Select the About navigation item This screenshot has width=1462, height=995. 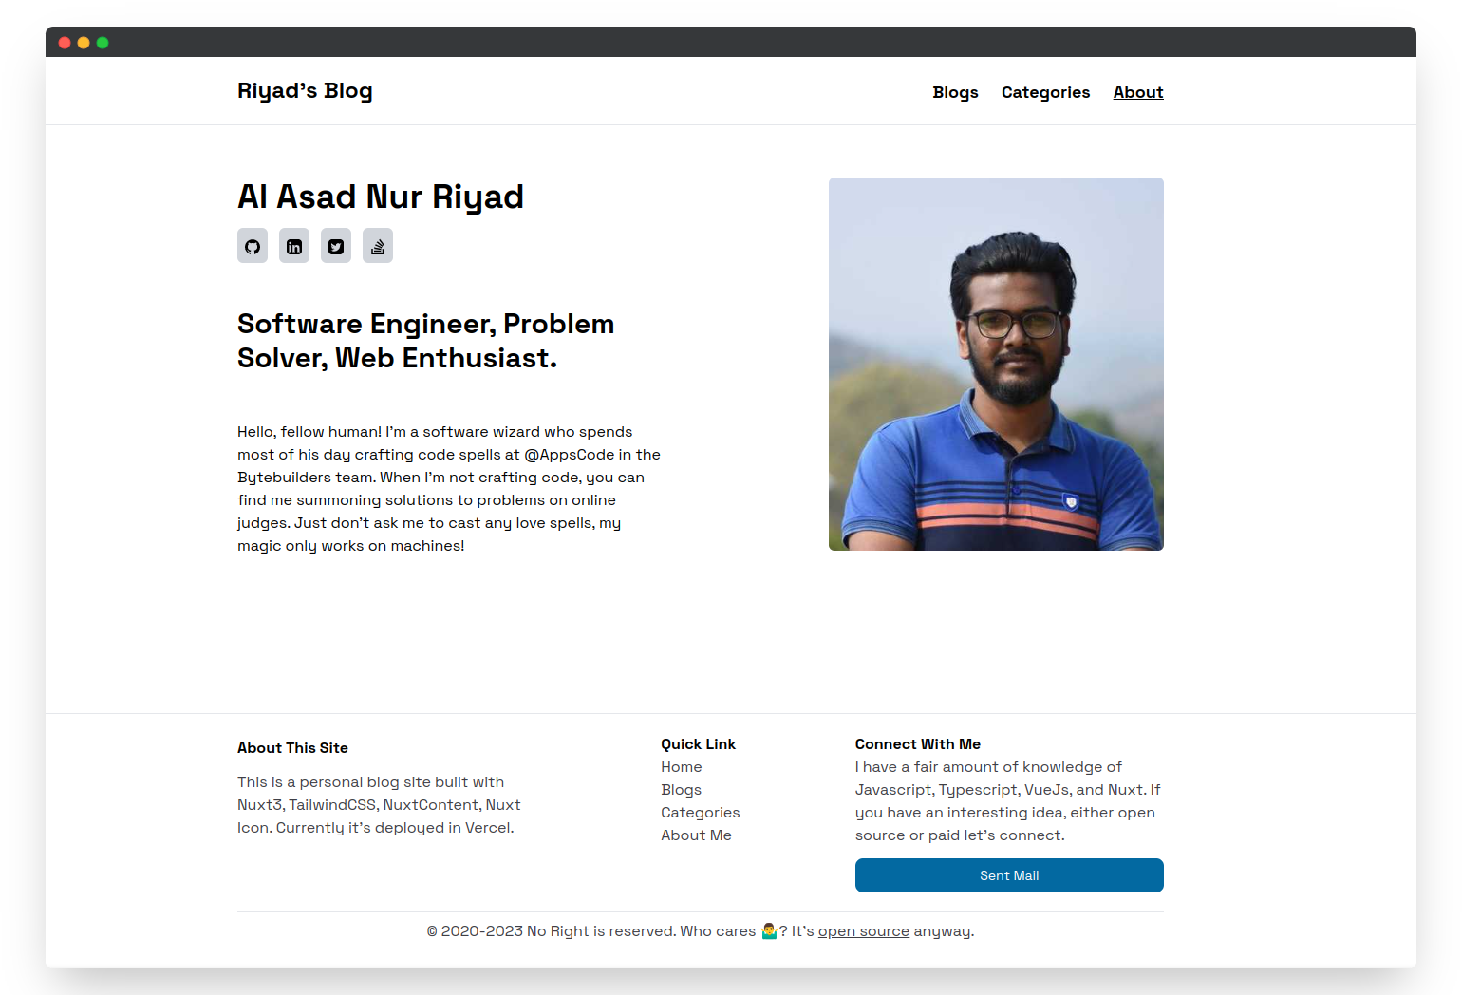click(1137, 92)
